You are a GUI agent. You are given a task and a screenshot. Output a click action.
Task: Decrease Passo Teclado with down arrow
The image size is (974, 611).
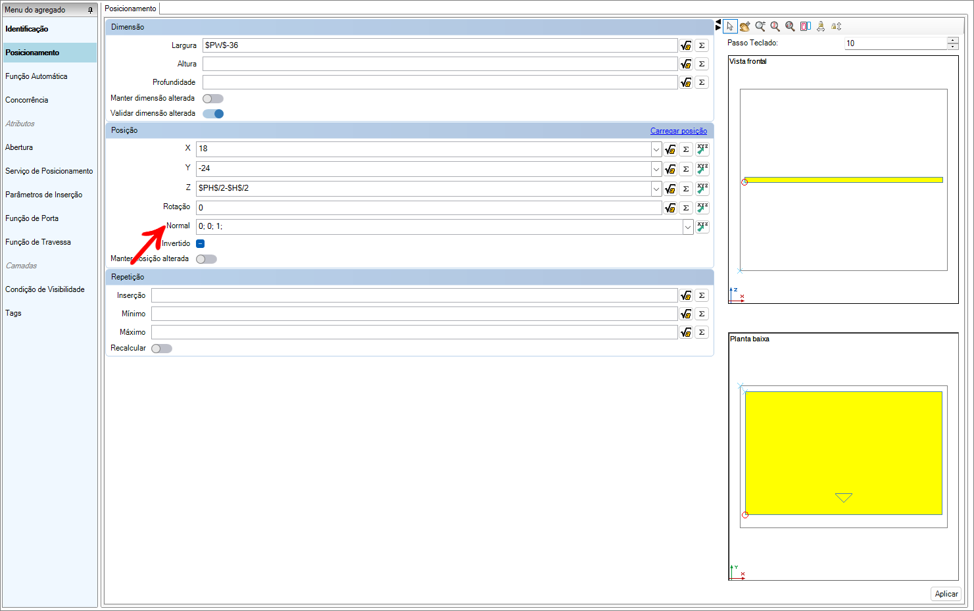[x=953, y=46]
